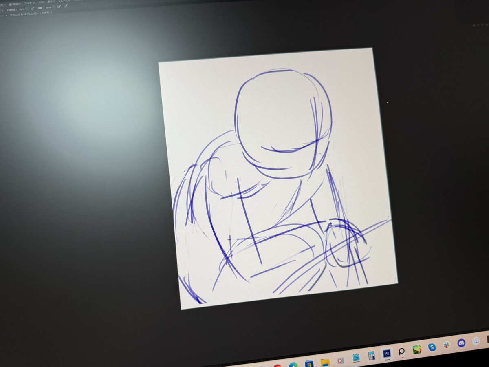Open the 選択範囲 menu in Photoshop
This screenshot has height=367, width=489.
point(15,4)
